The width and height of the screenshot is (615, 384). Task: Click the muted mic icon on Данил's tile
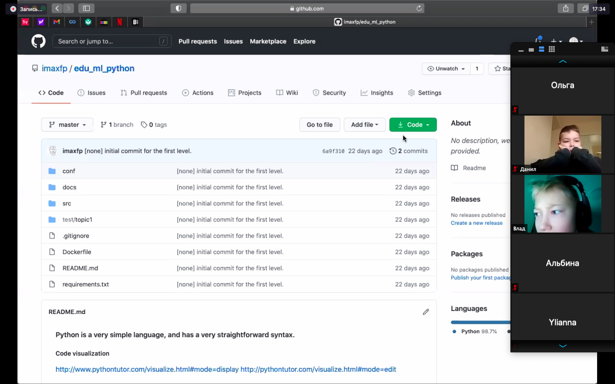[515, 169]
